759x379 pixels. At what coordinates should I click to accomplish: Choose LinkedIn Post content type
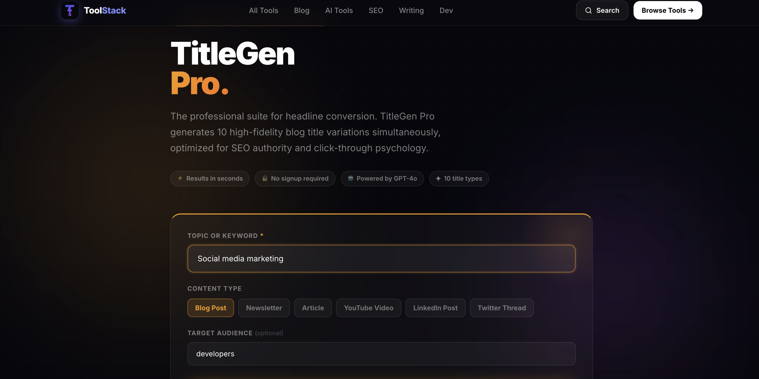point(435,308)
